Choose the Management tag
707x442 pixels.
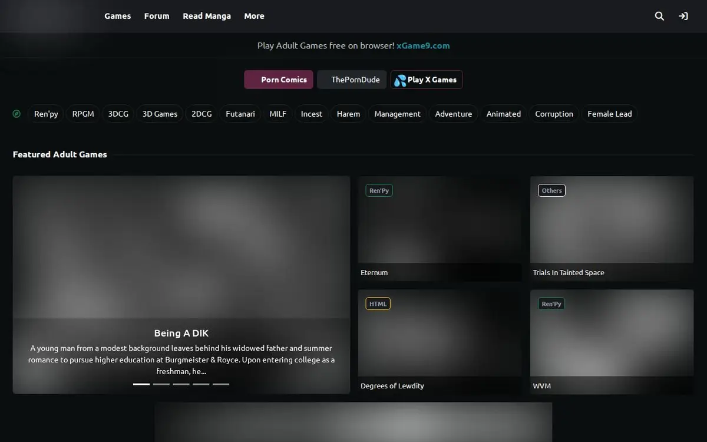pos(398,114)
